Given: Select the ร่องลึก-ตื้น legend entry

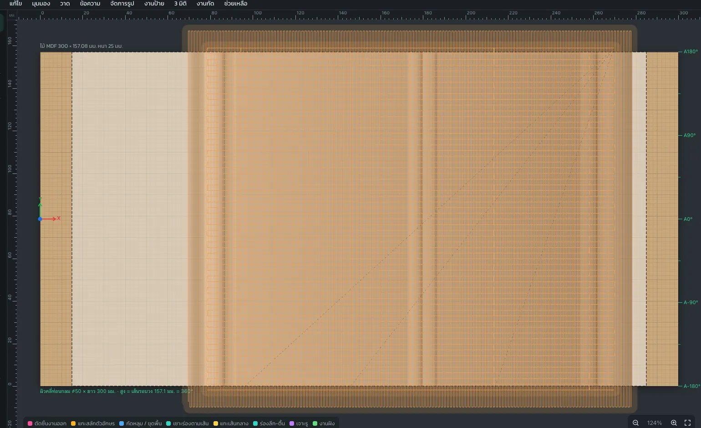Looking at the screenshot, I should tap(269, 423).
